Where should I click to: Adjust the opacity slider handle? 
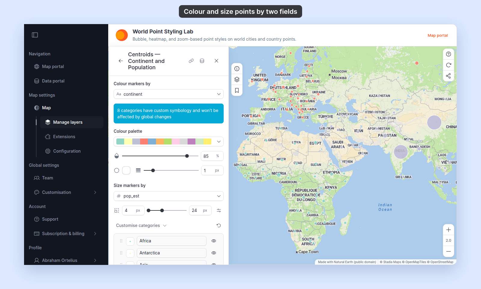click(x=187, y=156)
